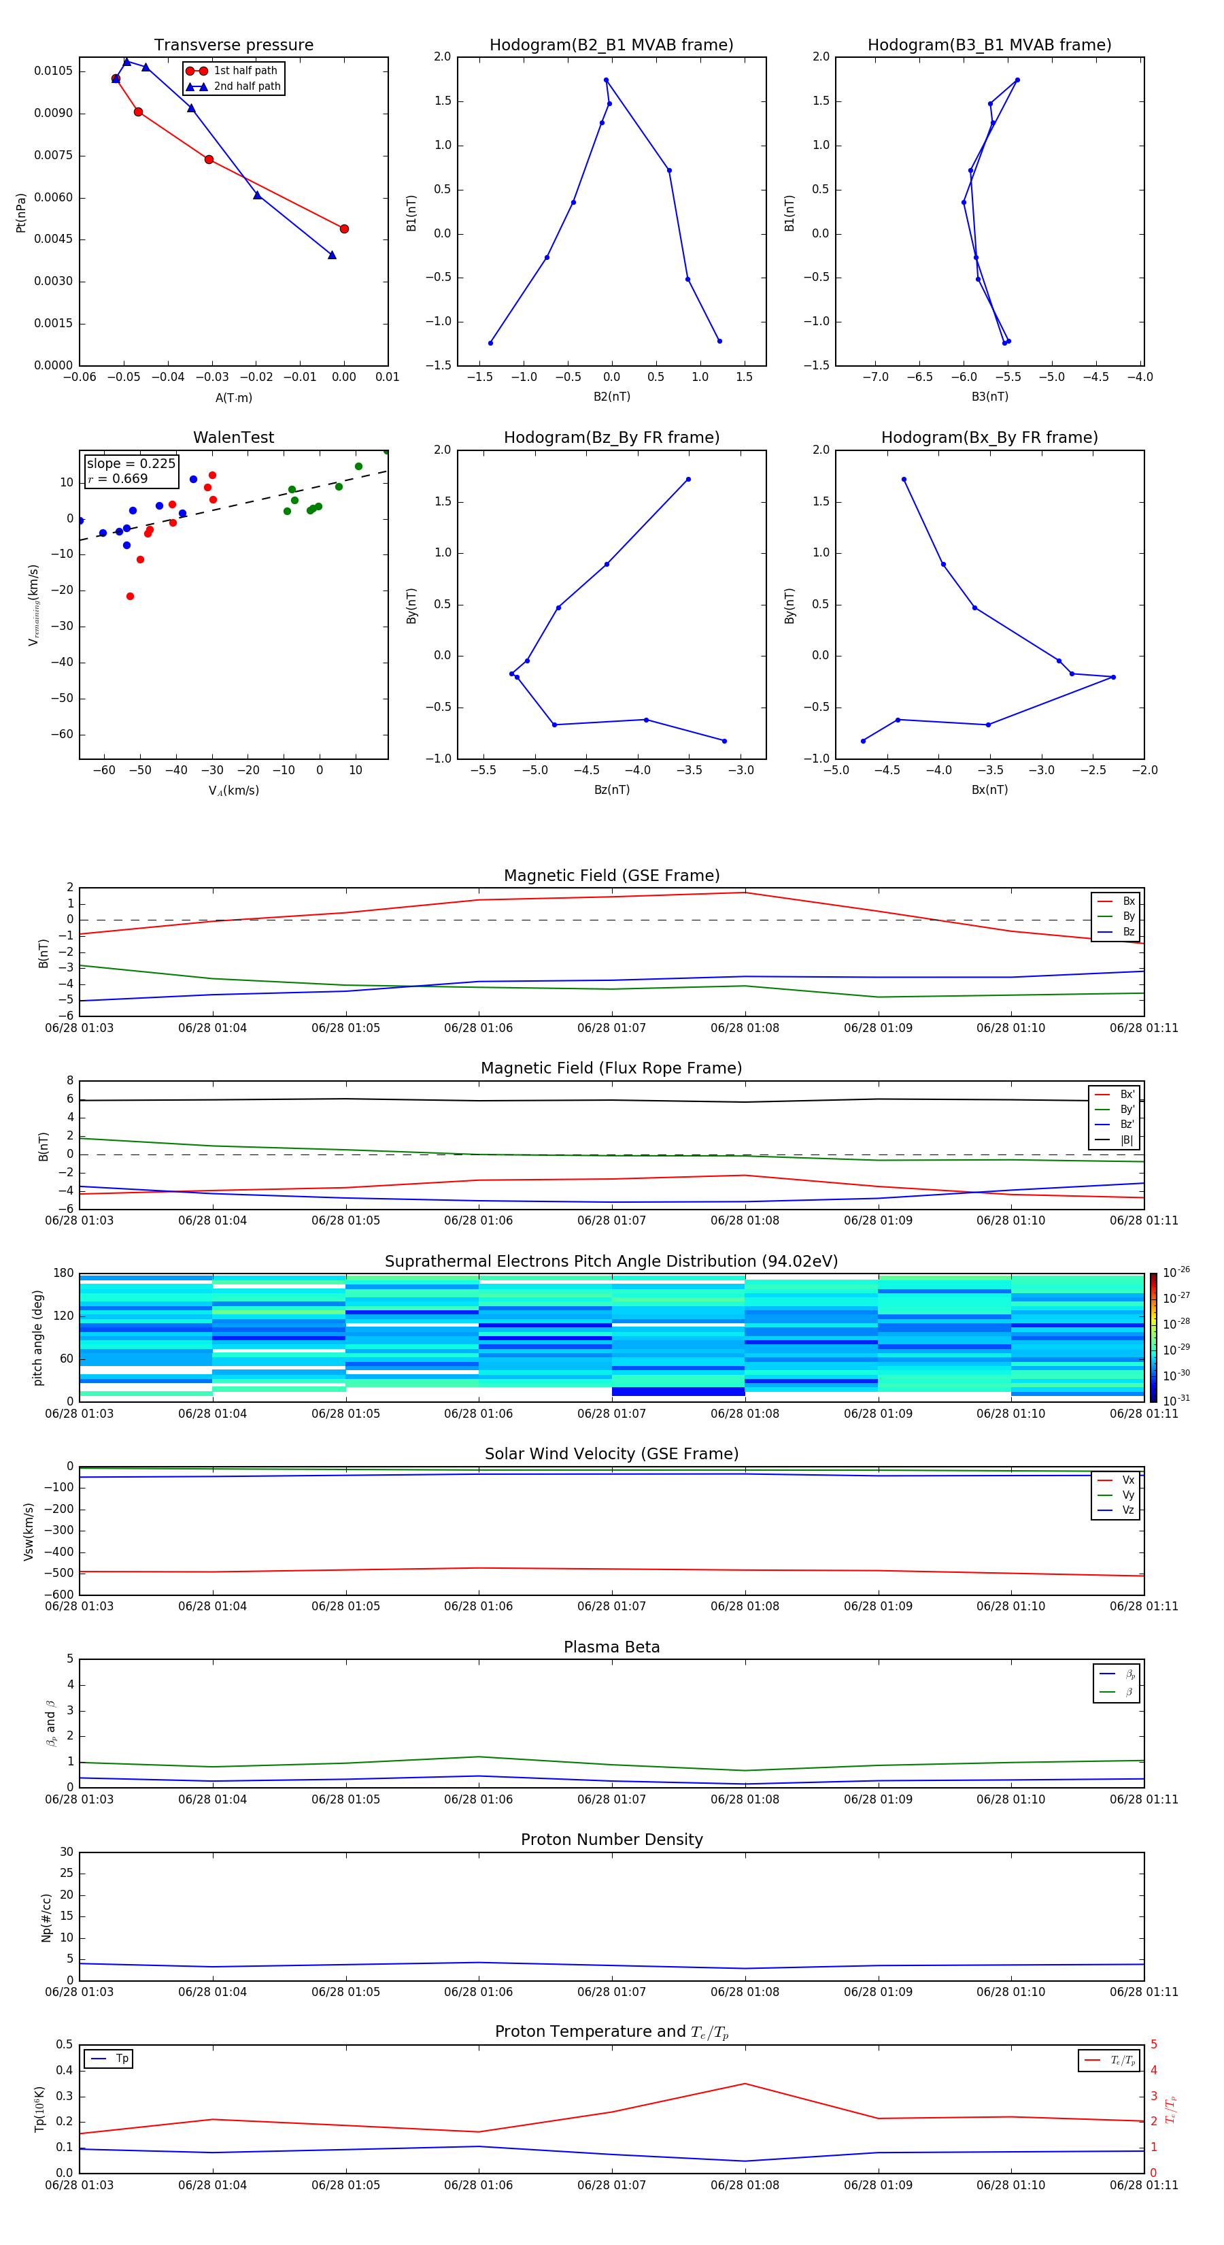
Task: Click the "Vsw(km/s)" y-axis label
Action: [29, 1531]
